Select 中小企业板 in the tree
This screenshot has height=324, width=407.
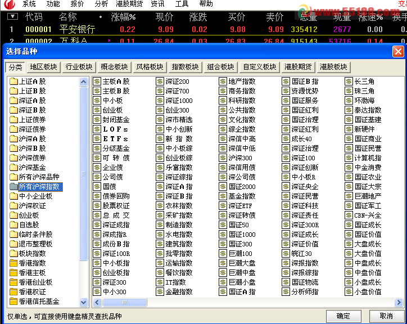tap(35, 196)
